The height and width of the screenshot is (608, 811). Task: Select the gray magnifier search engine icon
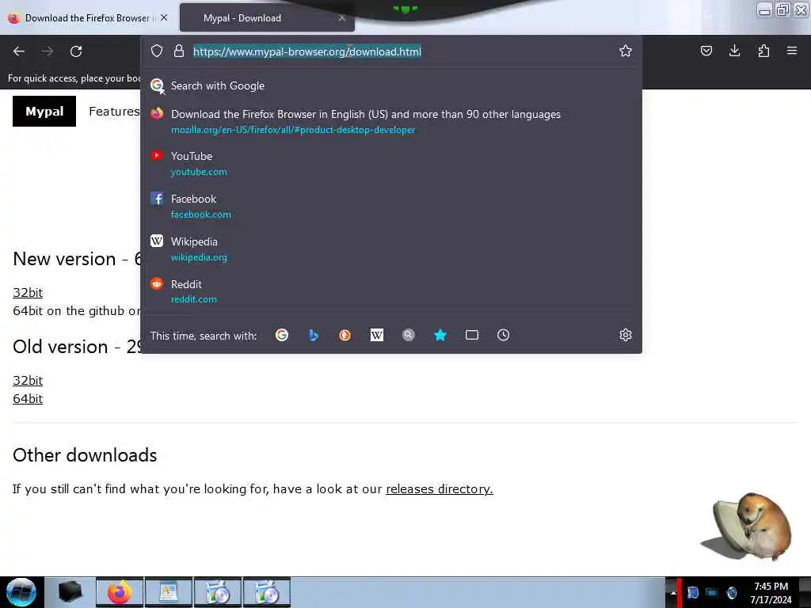pyautogui.click(x=409, y=335)
